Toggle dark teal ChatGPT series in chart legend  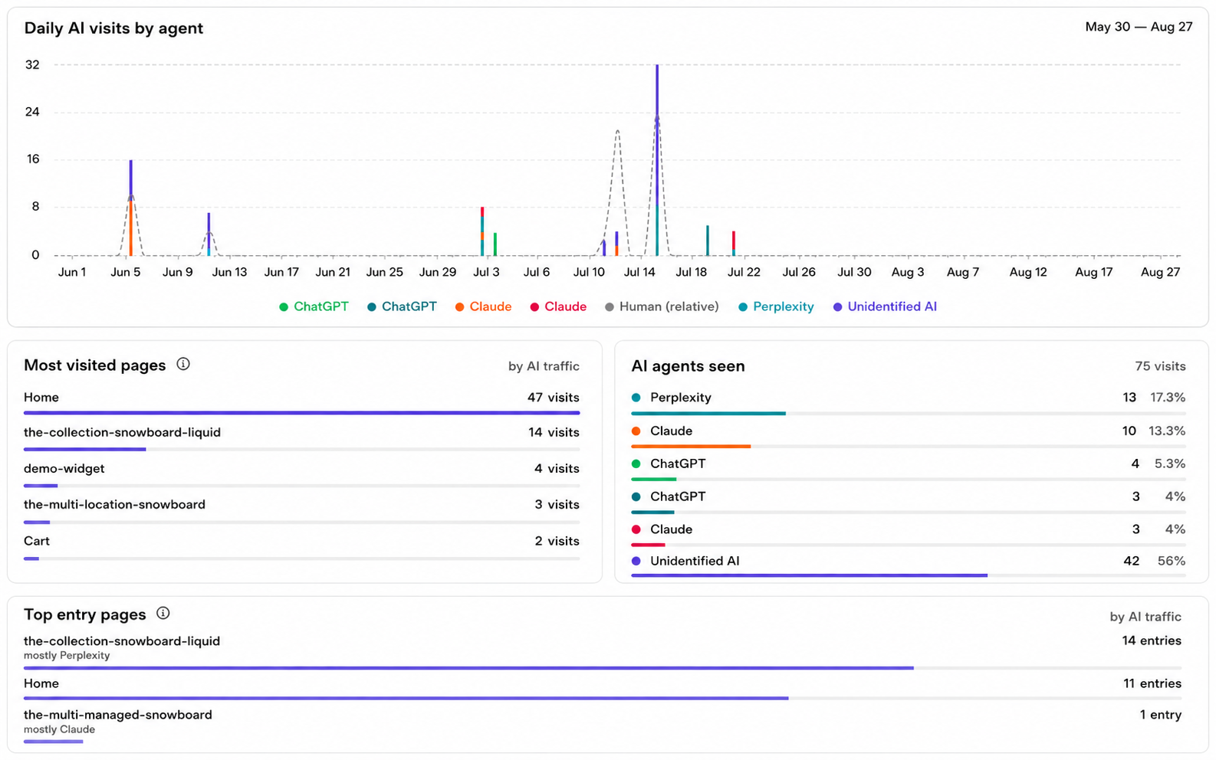click(402, 306)
